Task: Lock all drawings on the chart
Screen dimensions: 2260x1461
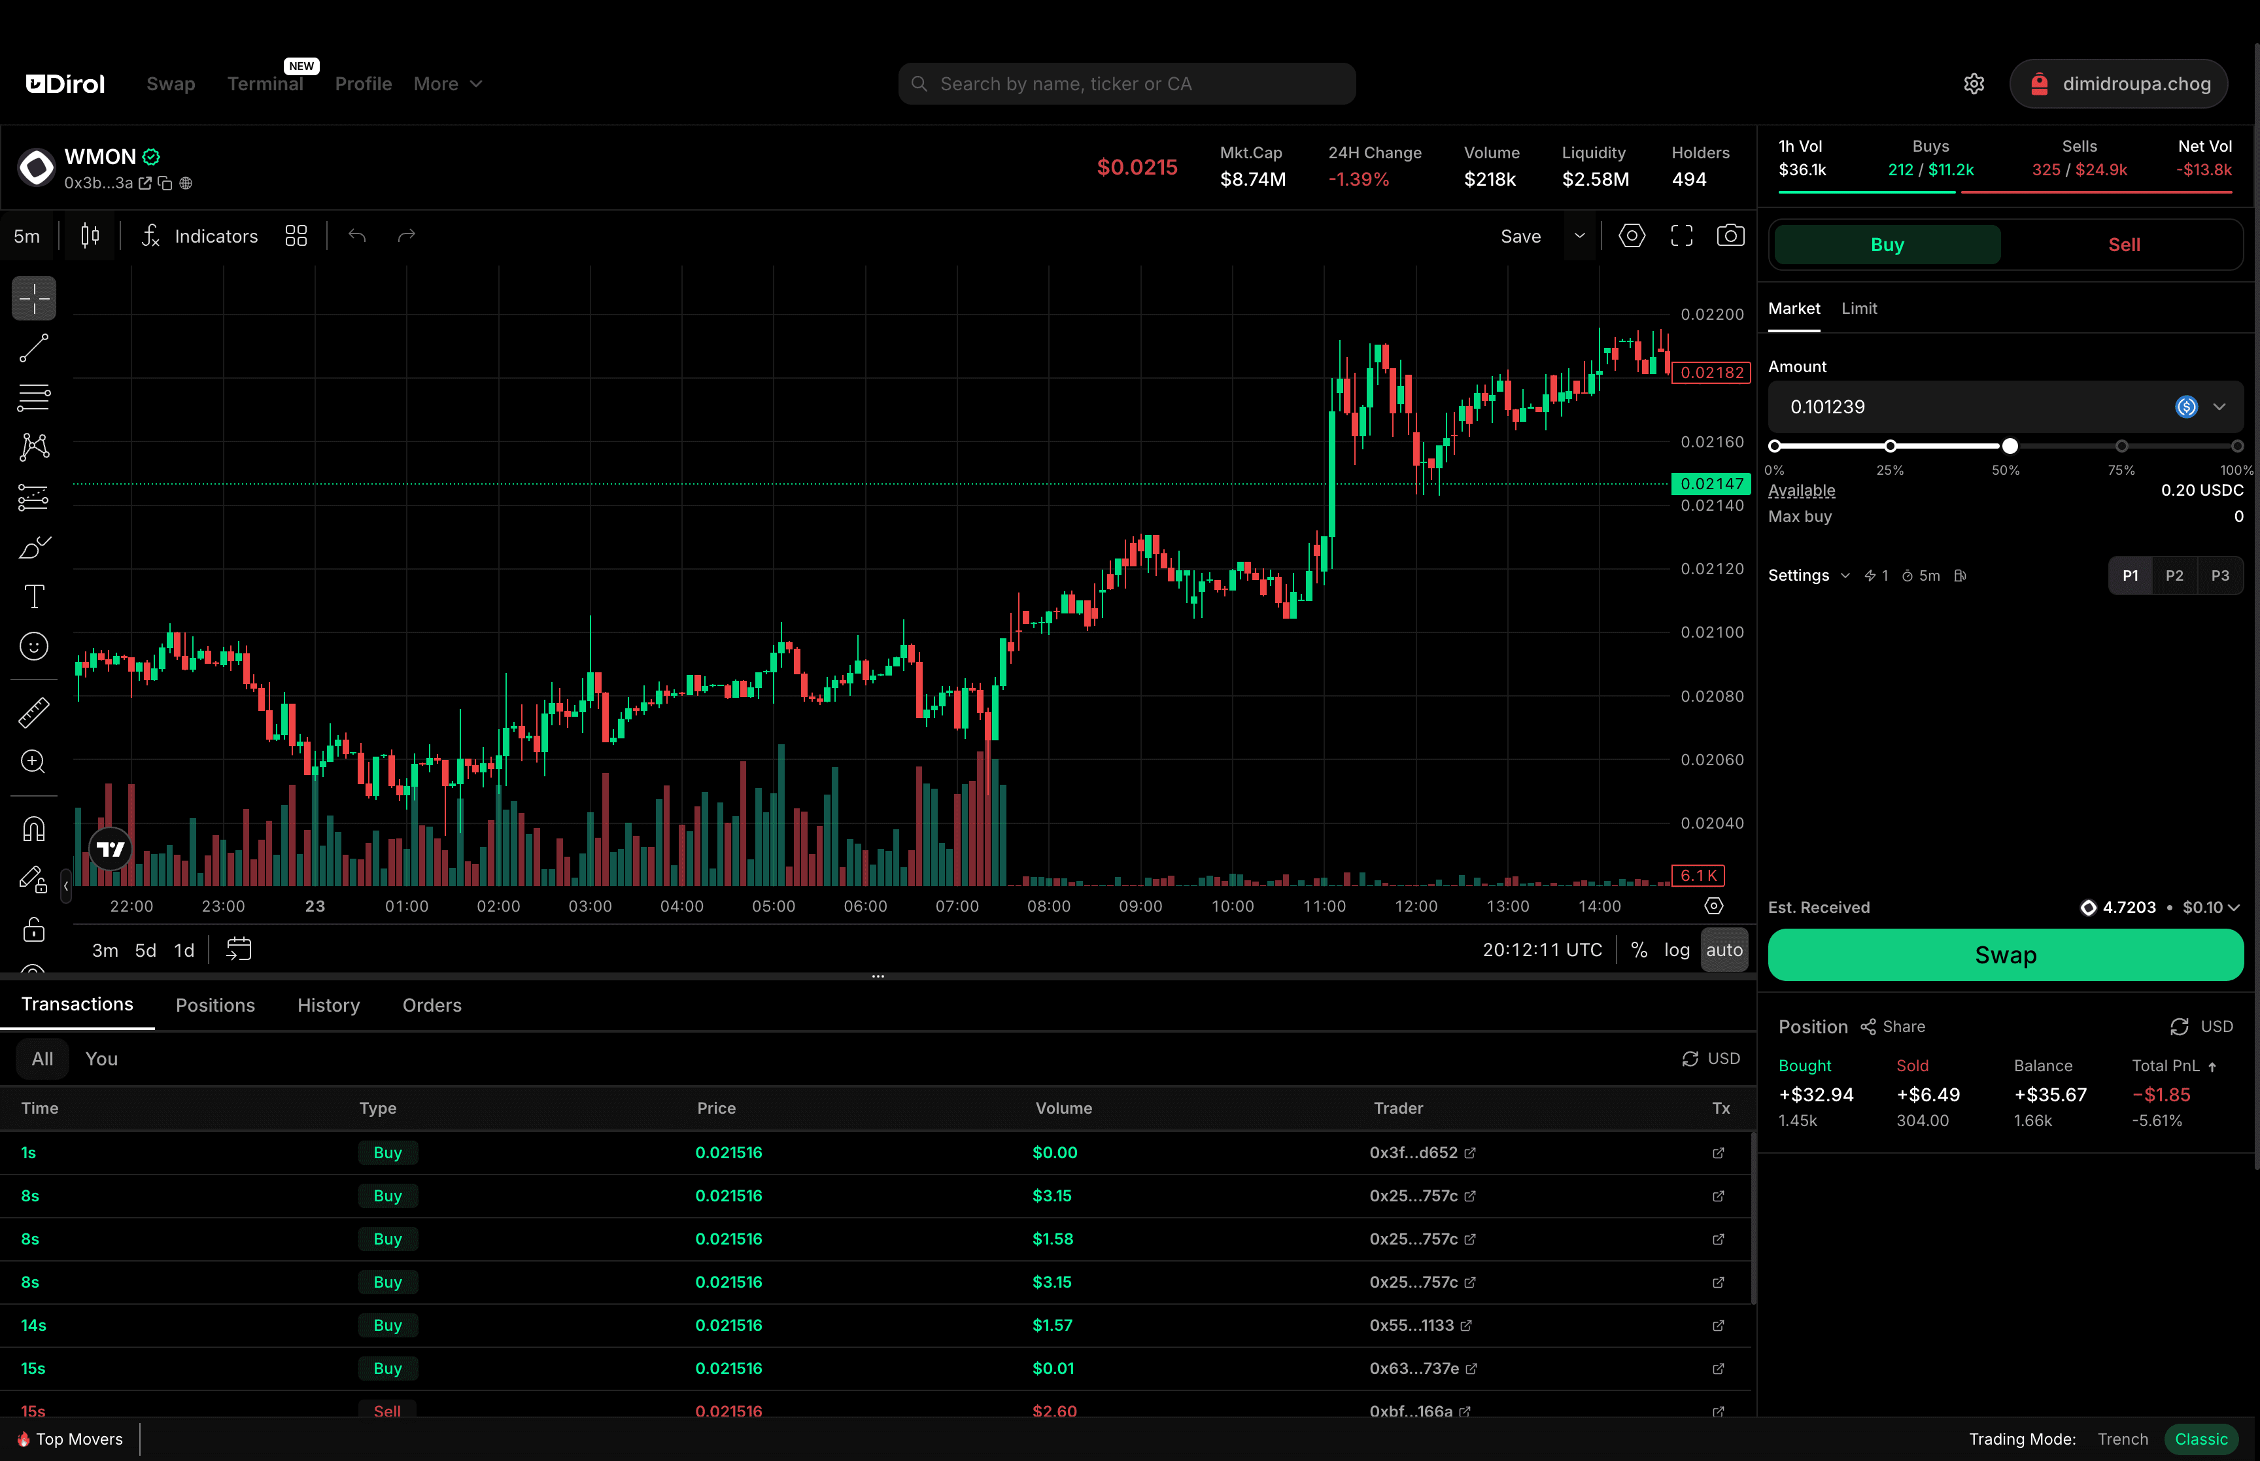Action: tap(33, 930)
